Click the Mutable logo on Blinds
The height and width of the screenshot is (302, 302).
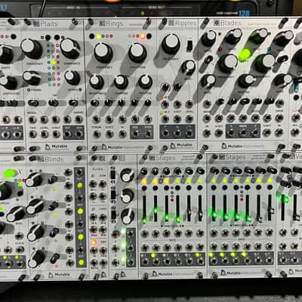(60, 275)
